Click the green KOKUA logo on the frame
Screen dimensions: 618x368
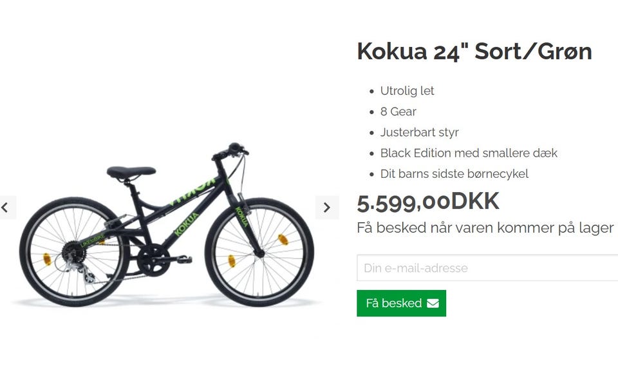tap(187, 224)
